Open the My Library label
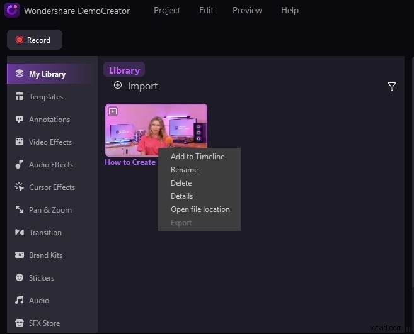Viewport: 414px width, 334px height. (x=47, y=74)
